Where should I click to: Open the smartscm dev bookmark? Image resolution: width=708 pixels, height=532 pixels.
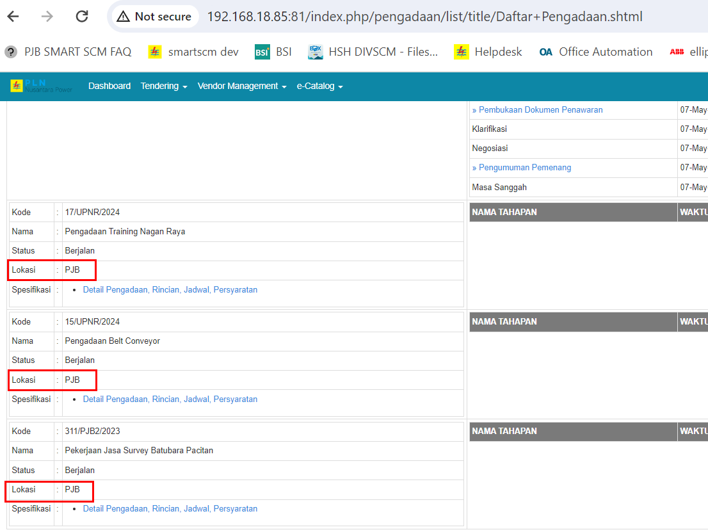(x=194, y=52)
